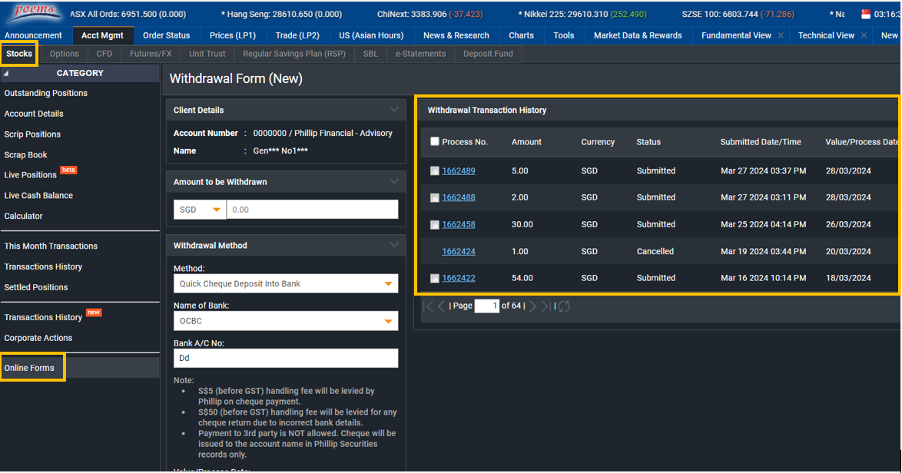Select all withdrawal transactions checkbox
This screenshot has height=473, width=902.
435,141
